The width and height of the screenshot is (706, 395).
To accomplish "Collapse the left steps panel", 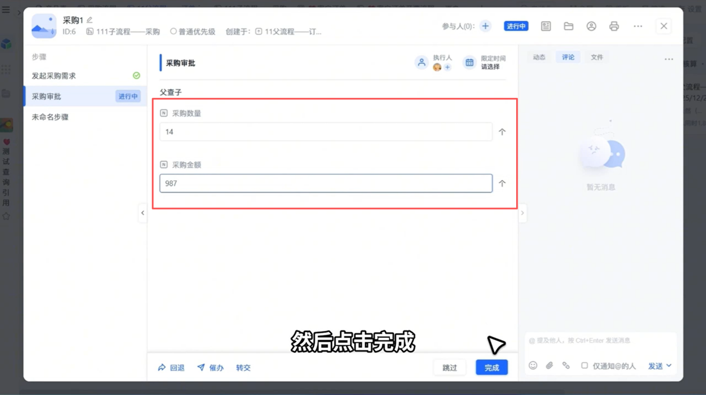I will click(142, 213).
